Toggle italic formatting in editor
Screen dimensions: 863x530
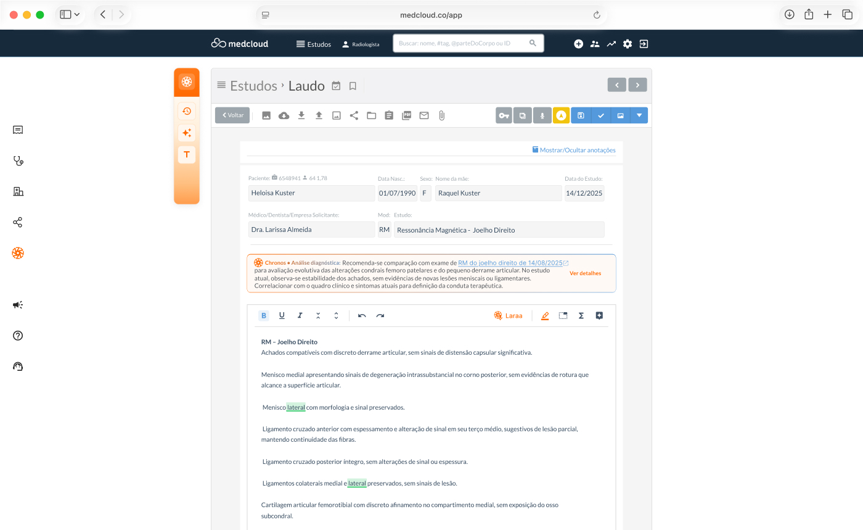300,315
